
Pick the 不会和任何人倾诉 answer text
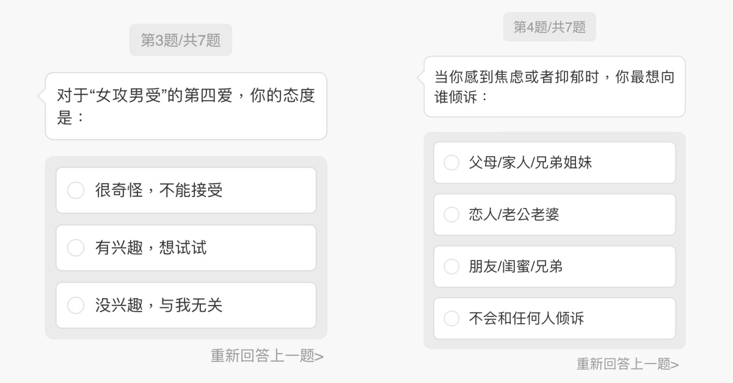526,318
